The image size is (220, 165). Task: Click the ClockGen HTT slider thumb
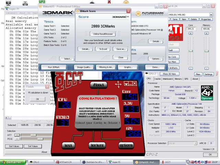(33, 135)
